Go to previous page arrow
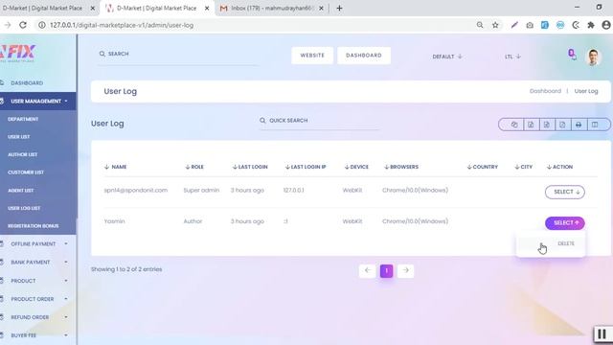This screenshot has width=613, height=345. [368, 270]
